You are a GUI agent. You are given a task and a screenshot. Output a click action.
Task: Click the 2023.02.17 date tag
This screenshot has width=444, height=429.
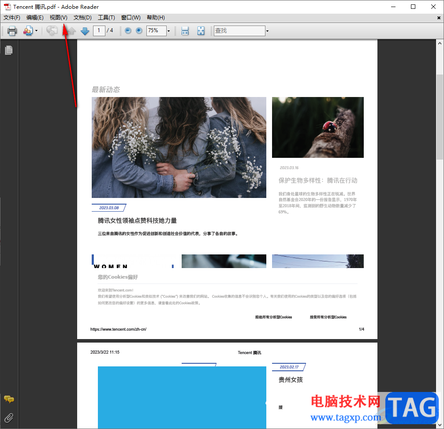click(289, 367)
